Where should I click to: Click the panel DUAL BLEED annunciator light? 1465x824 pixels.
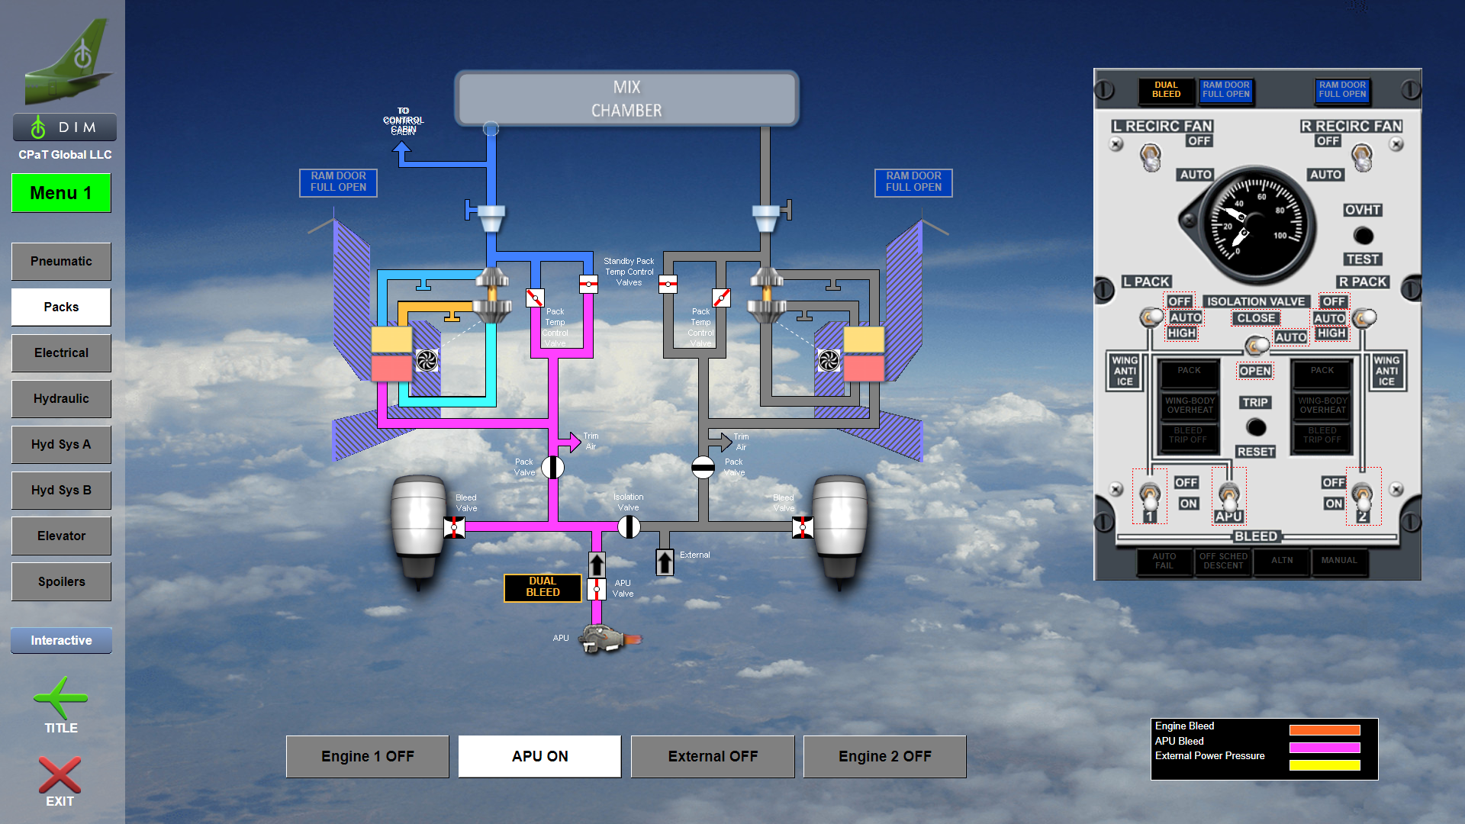coord(1166,90)
